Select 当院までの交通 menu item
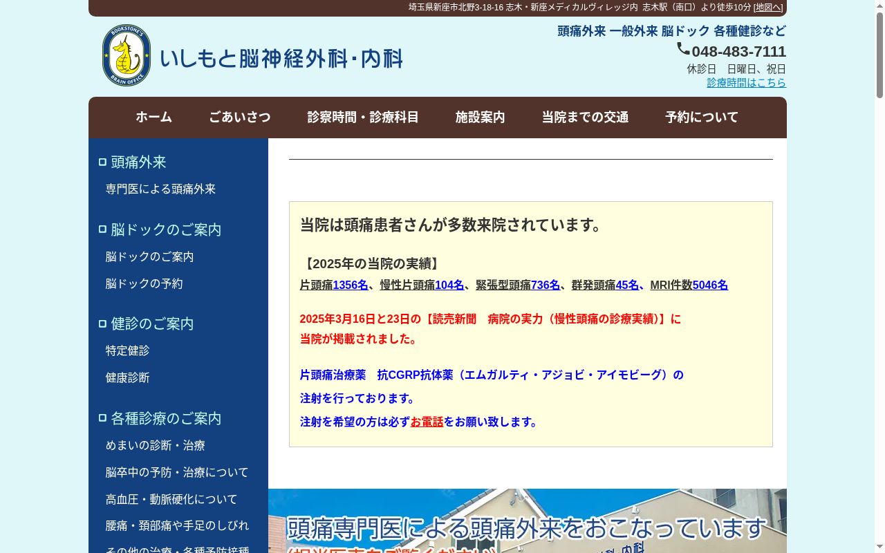The image size is (885, 553). tap(585, 118)
